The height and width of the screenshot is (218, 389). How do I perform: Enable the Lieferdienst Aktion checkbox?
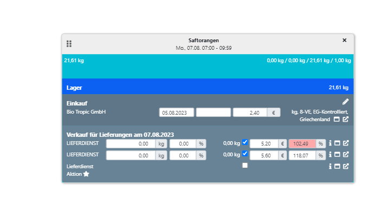click(x=245, y=166)
